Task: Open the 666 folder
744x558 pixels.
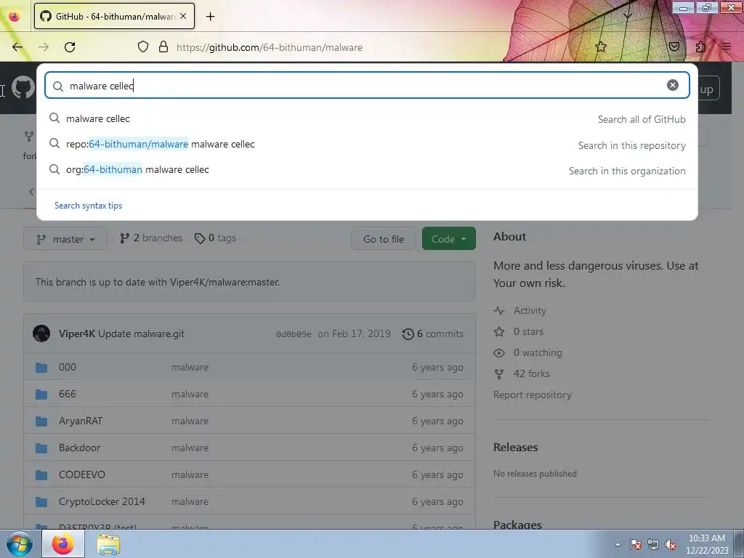Action: click(x=68, y=394)
